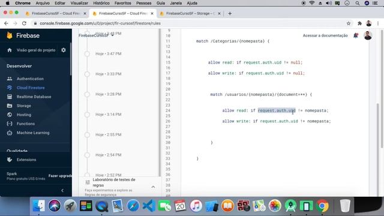This screenshot has width=384, height=216.
Task: Expand Laboratório de testes de regras panel
Action: point(153,187)
